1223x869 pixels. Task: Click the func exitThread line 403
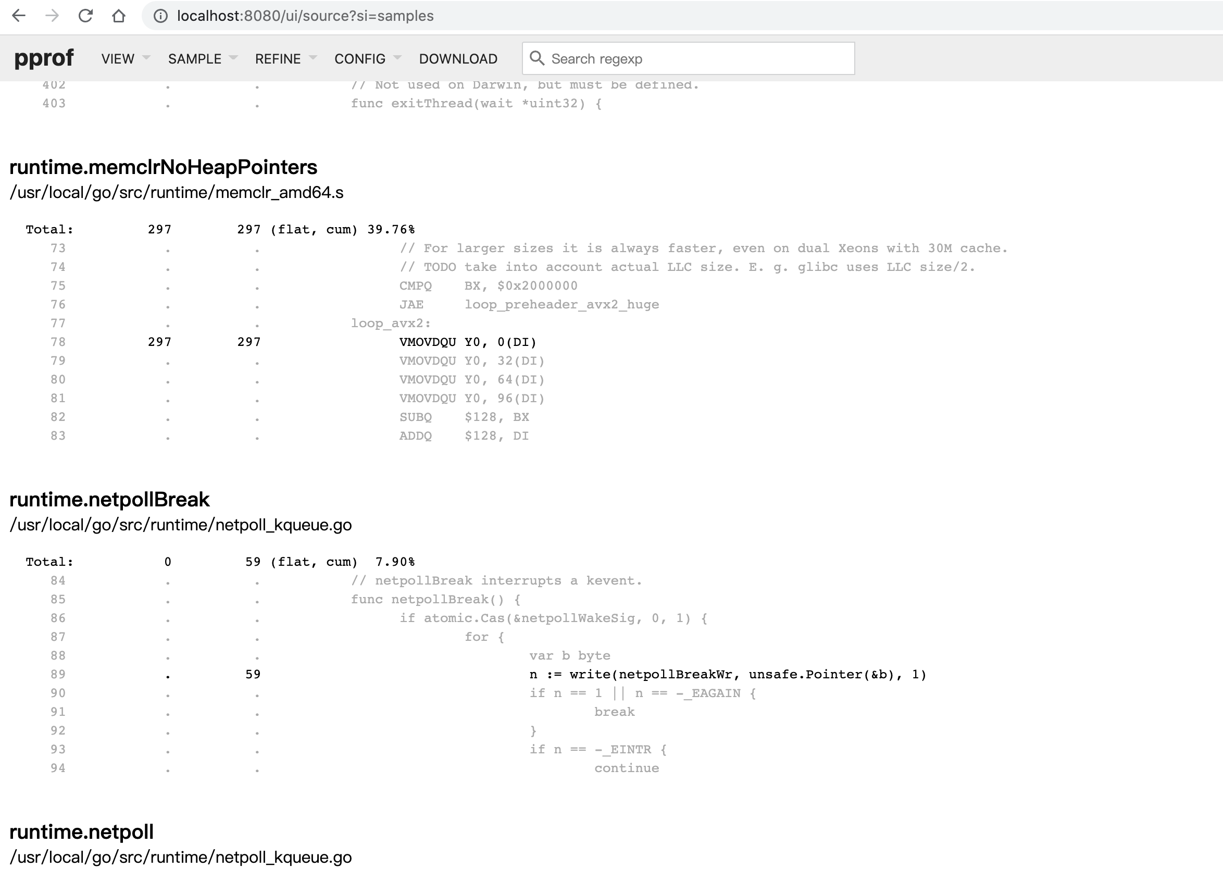476,104
